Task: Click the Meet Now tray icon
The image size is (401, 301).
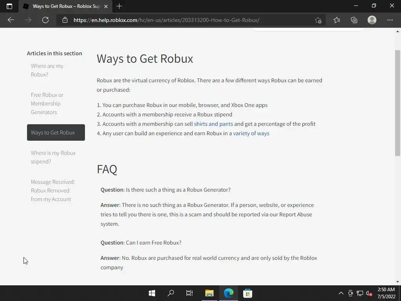Action: pyautogui.click(x=350, y=293)
